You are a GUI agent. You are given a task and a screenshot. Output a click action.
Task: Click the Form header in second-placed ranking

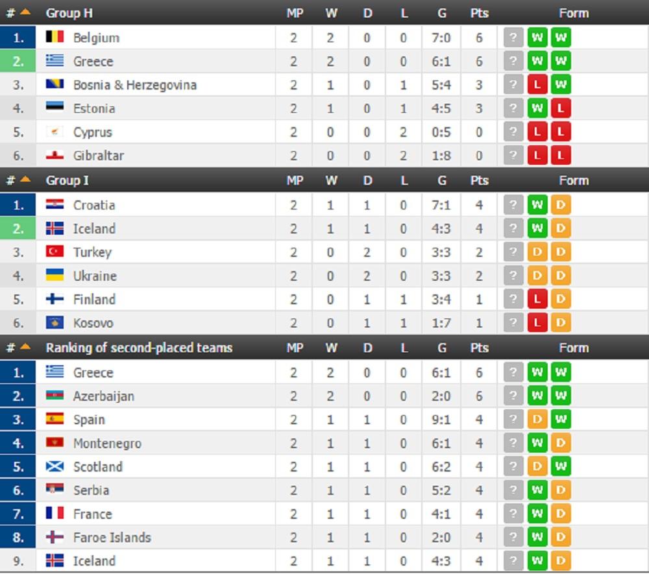[574, 348]
